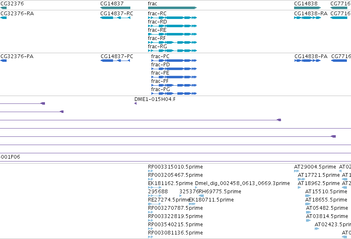Image resolution: width=351 pixels, height=239 pixels.
Task: Click the DME1-015H04.F label
Action: pos(155,99)
